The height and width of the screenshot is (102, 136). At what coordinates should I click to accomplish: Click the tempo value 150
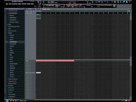[58, 6]
